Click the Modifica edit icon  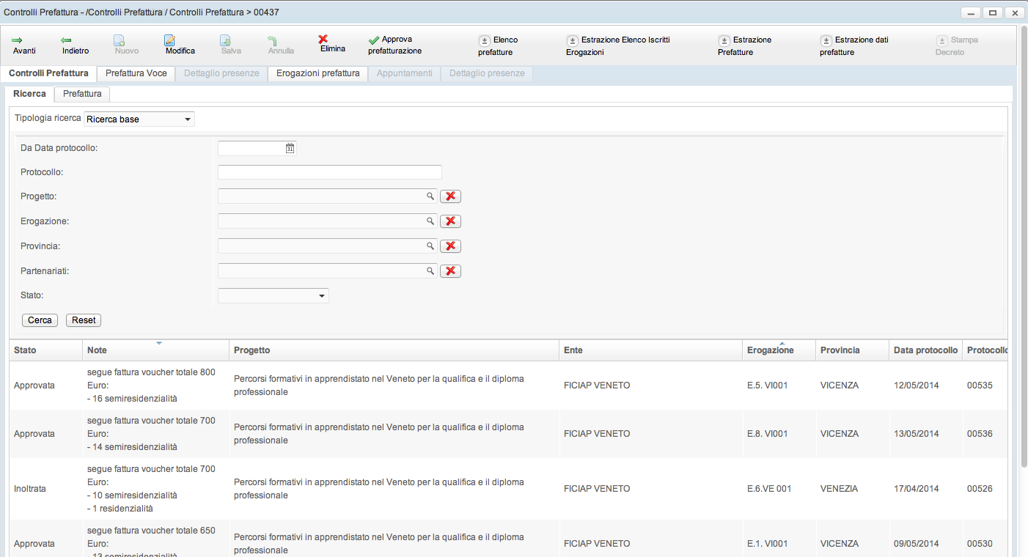coord(170,40)
